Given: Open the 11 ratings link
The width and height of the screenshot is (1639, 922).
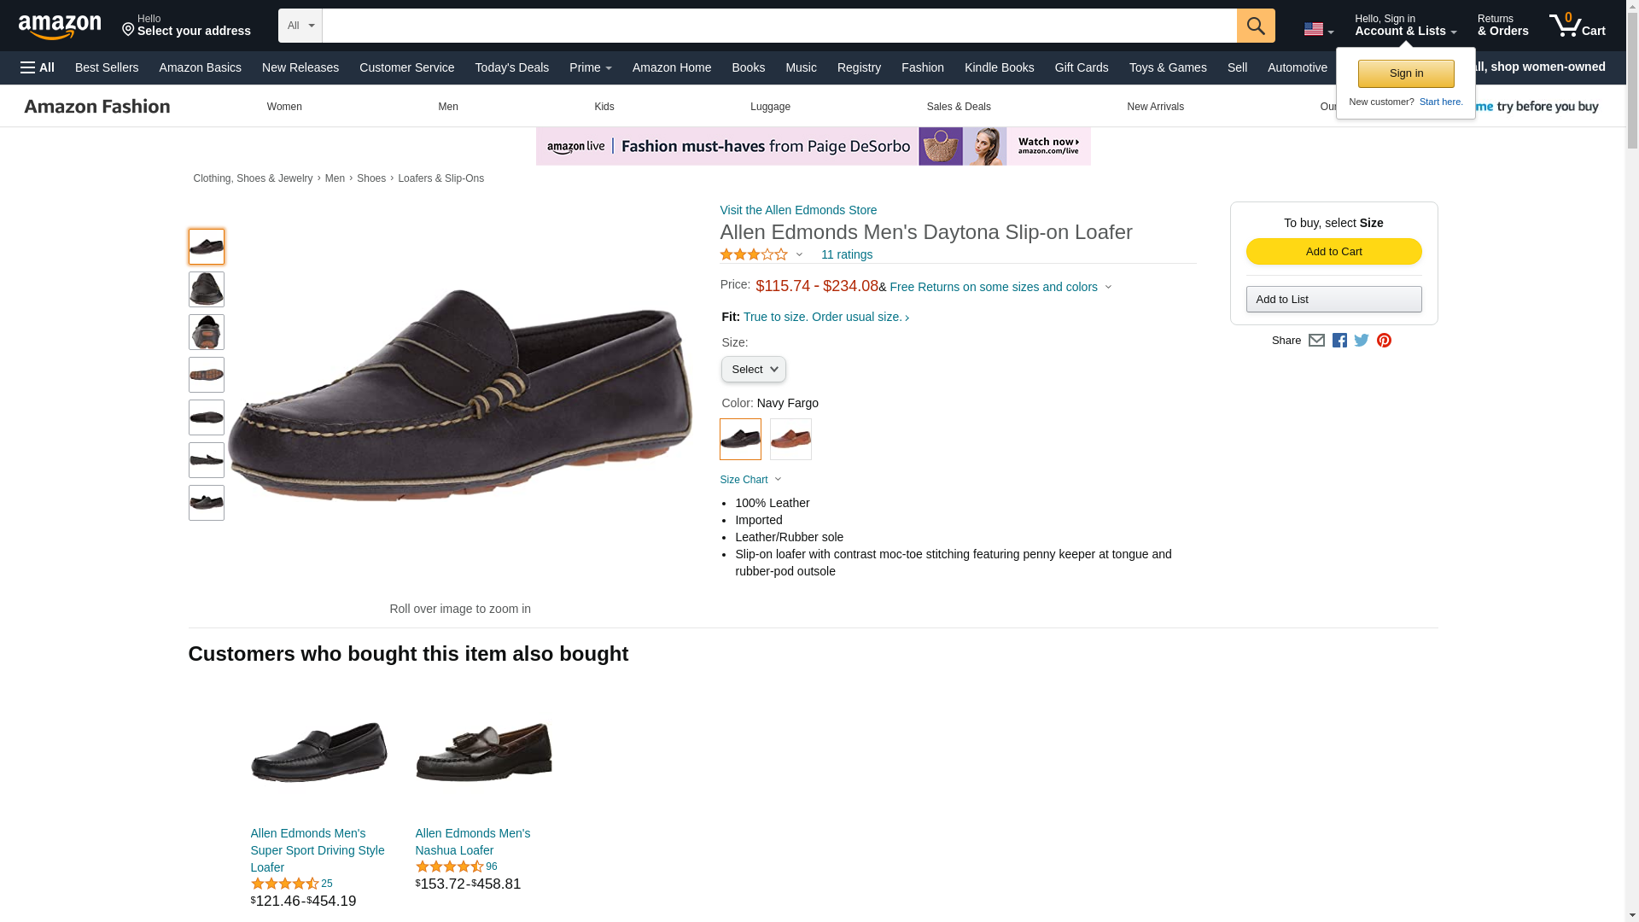Looking at the screenshot, I should tap(847, 254).
